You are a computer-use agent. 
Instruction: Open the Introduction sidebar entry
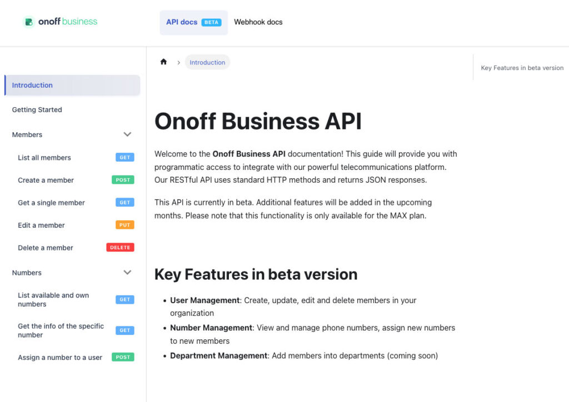(x=32, y=85)
